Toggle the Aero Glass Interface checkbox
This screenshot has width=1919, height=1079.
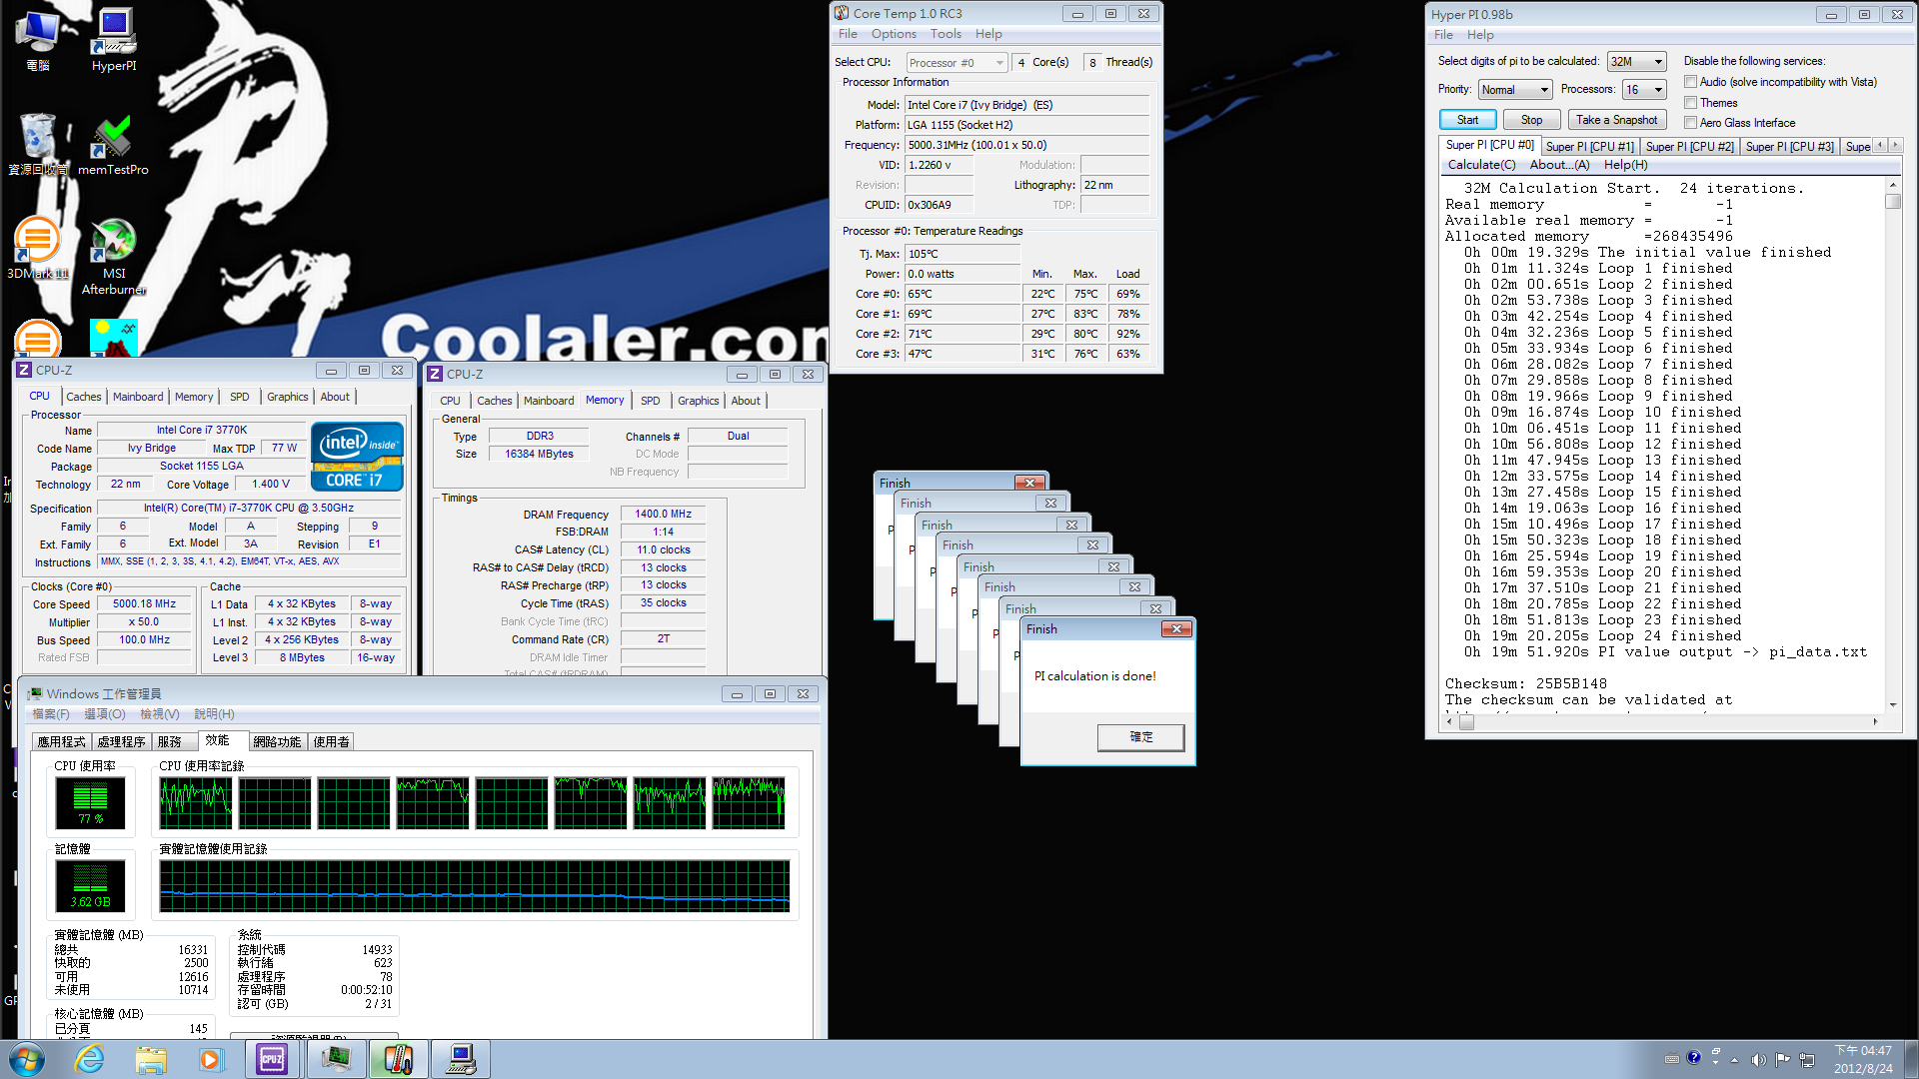(x=1691, y=123)
